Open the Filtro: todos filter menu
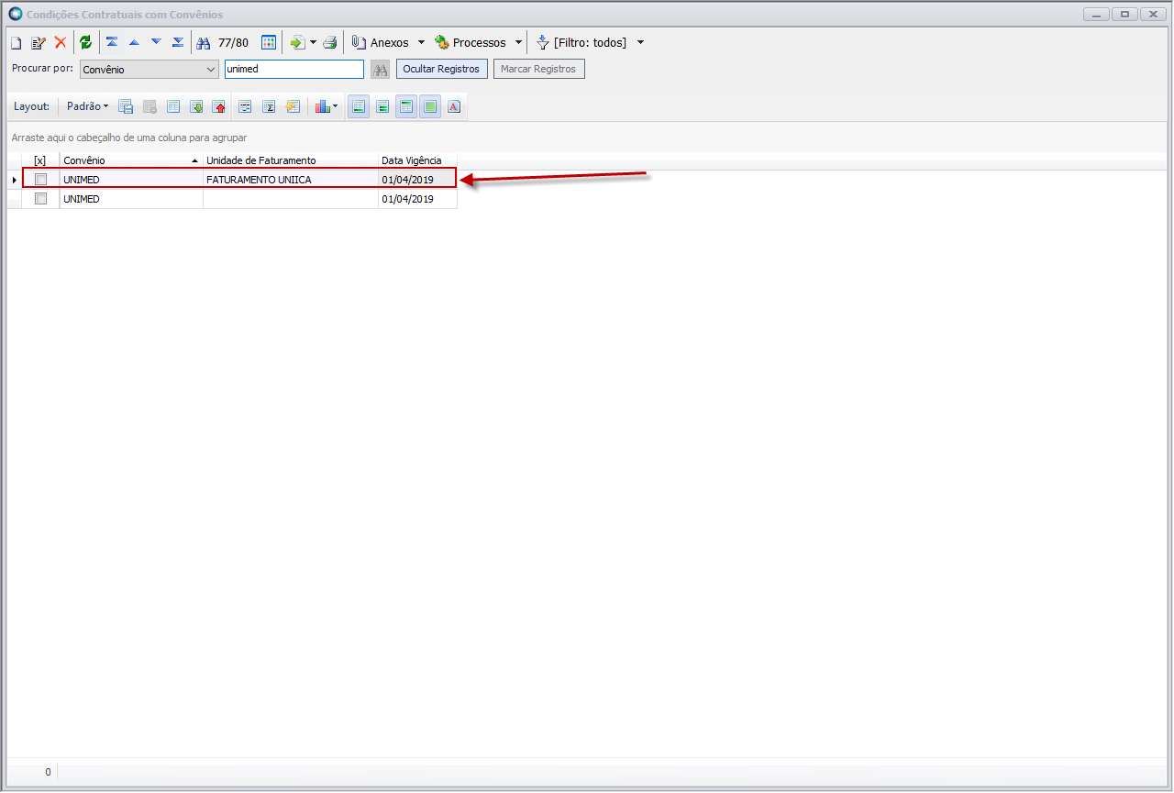This screenshot has width=1174, height=793. (x=581, y=42)
